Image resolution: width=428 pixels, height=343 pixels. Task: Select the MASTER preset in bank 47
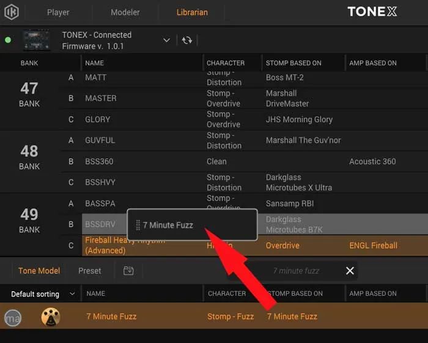pos(244,98)
